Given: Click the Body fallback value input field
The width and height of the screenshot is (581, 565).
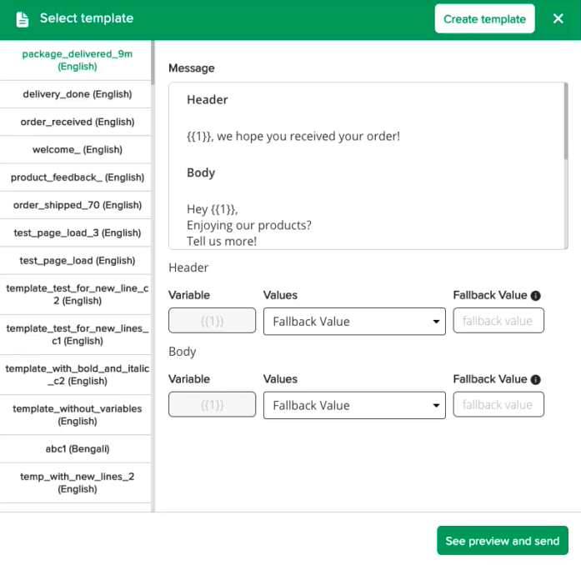Looking at the screenshot, I should 498,405.
